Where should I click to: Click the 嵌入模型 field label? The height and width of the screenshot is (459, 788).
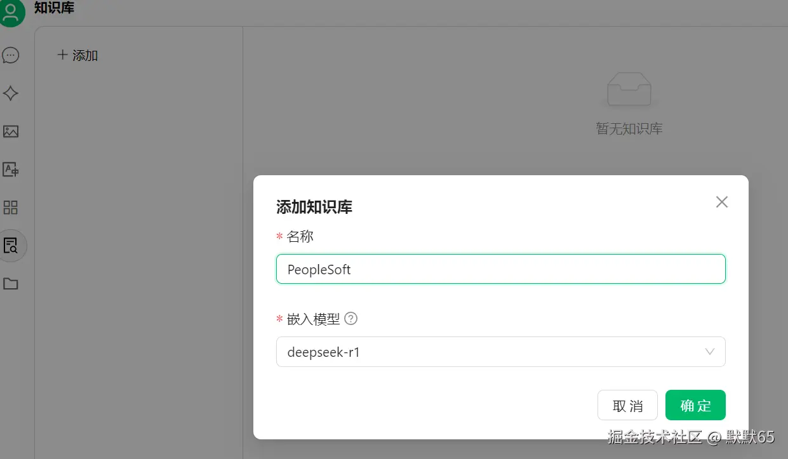pyautogui.click(x=313, y=319)
